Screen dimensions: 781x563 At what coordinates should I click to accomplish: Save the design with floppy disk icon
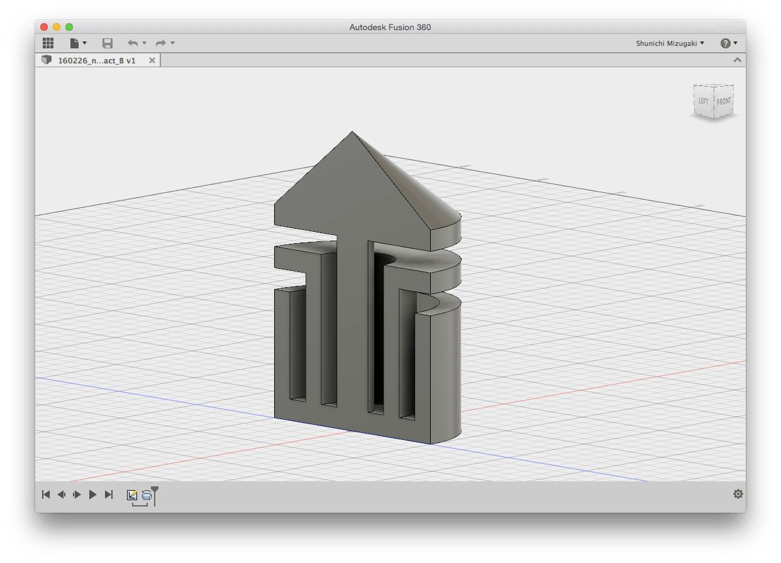(x=108, y=43)
